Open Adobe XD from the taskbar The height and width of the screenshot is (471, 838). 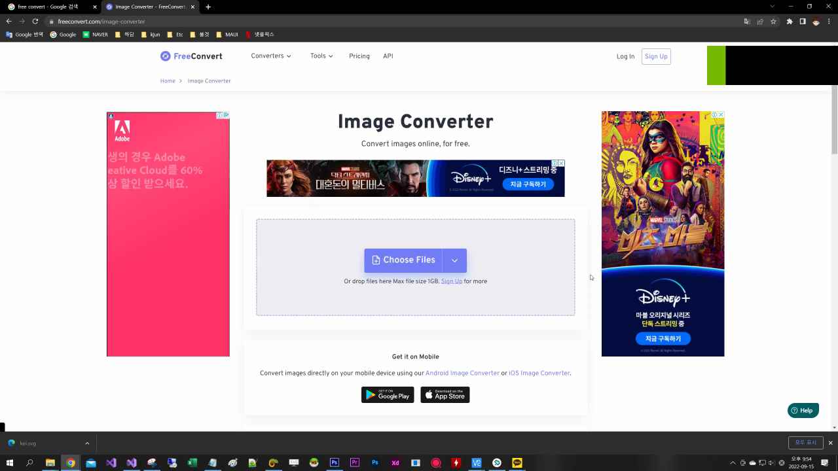(x=395, y=463)
